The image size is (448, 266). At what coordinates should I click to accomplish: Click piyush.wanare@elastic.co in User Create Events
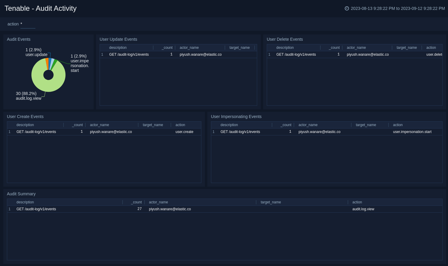click(111, 132)
